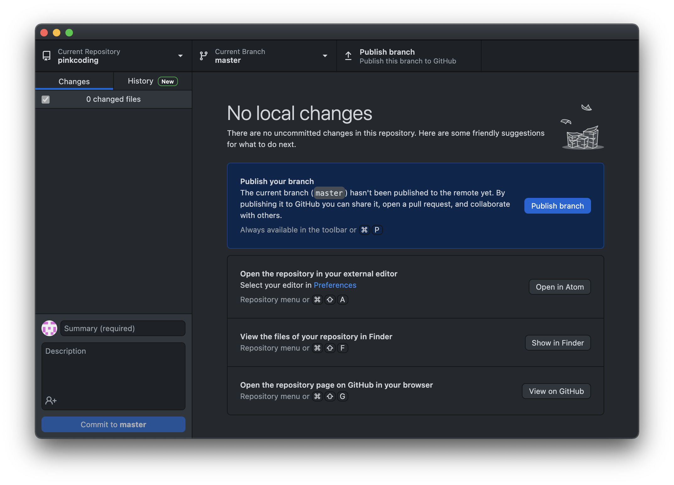Switch to the History tab
The height and width of the screenshot is (485, 674).
pyautogui.click(x=153, y=81)
